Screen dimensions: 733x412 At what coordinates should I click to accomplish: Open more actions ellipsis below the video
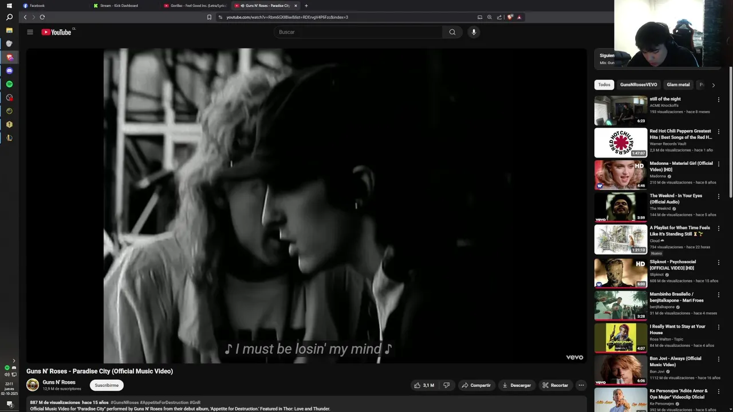[x=581, y=385]
